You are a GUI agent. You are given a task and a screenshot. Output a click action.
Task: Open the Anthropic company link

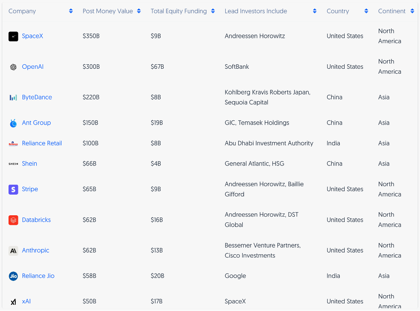pyautogui.click(x=35, y=251)
